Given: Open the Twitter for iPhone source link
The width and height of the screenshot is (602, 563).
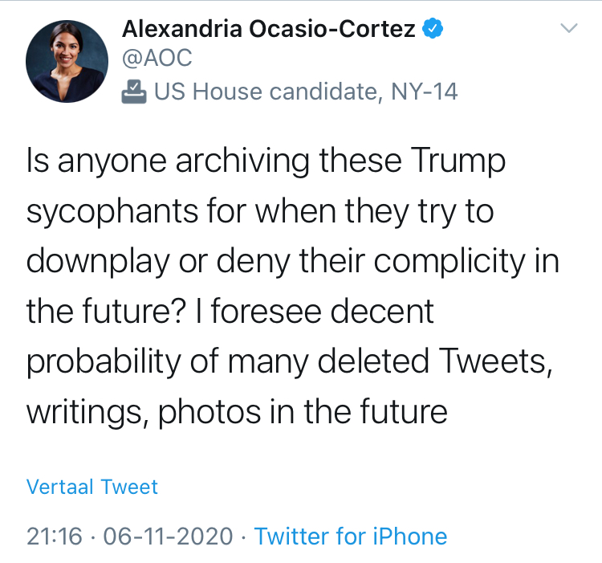Looking at the screenshot, I should pos(351,536).
